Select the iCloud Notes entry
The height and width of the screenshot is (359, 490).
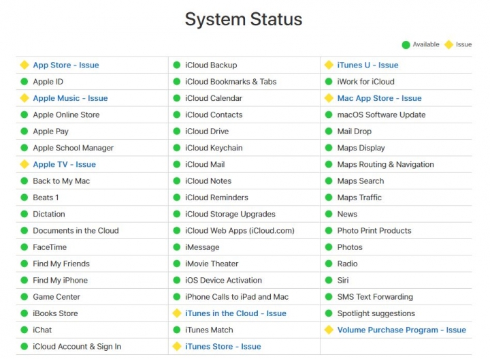[x=208, y=181]
